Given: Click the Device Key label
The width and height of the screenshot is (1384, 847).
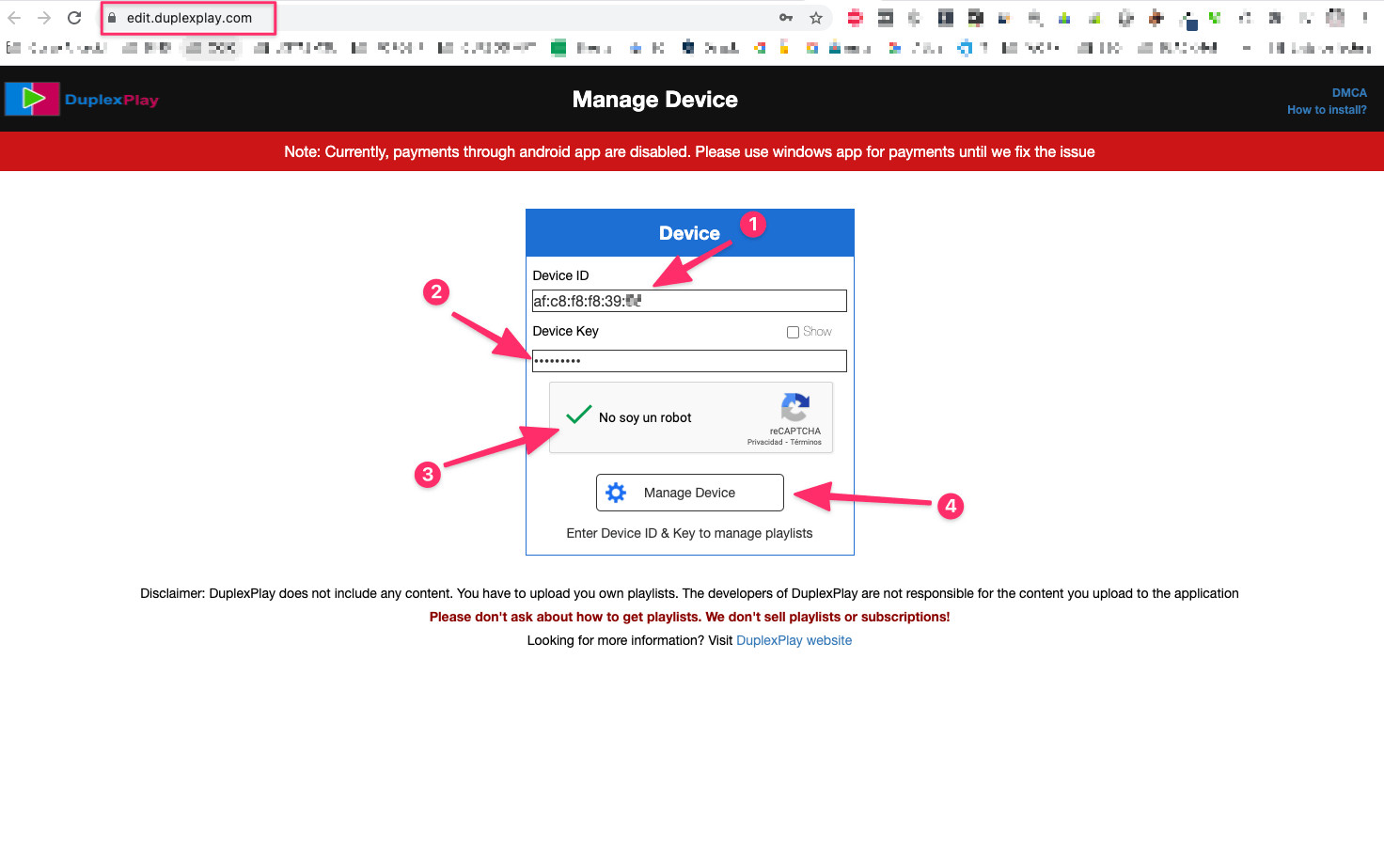Looking at the screenshot, I should click(565, 331).
